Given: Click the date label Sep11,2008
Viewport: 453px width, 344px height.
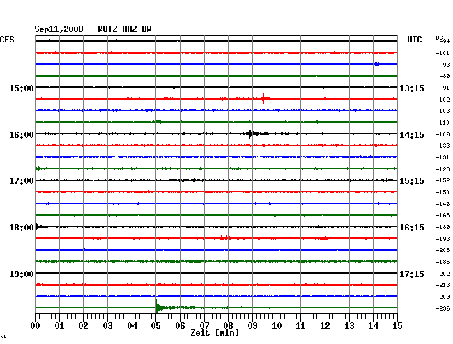Looking at the screenshot, I should point(59,29).
